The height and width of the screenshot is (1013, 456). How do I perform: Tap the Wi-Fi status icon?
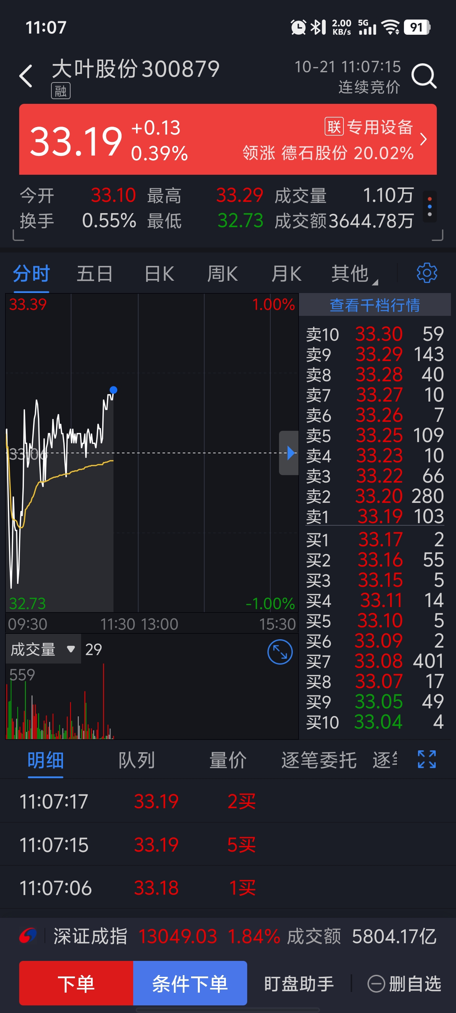point(391,27)
